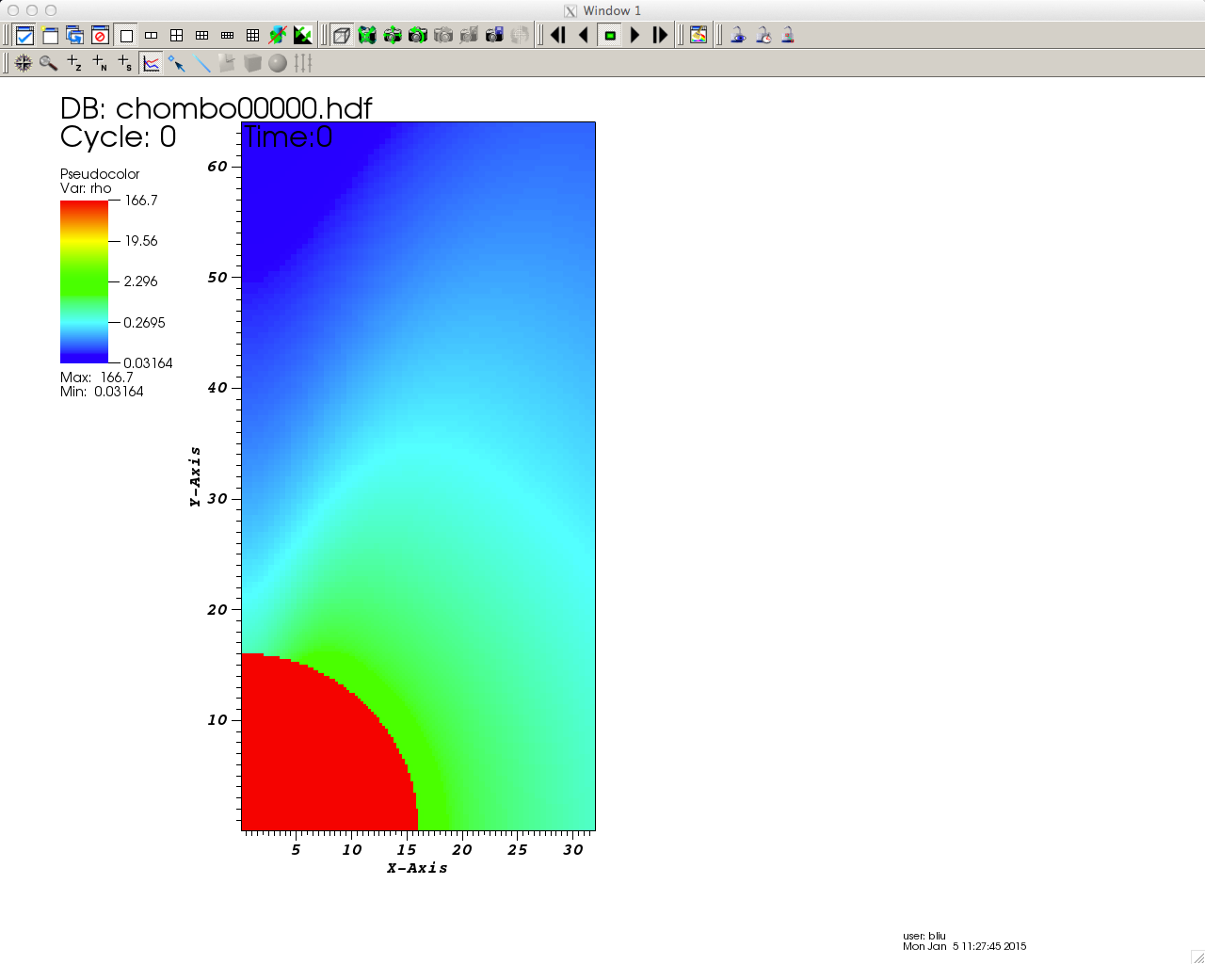
Task: Click the 'Min: 0.03164' legend text
Action: pyautogui.click(x=102, y=392)
